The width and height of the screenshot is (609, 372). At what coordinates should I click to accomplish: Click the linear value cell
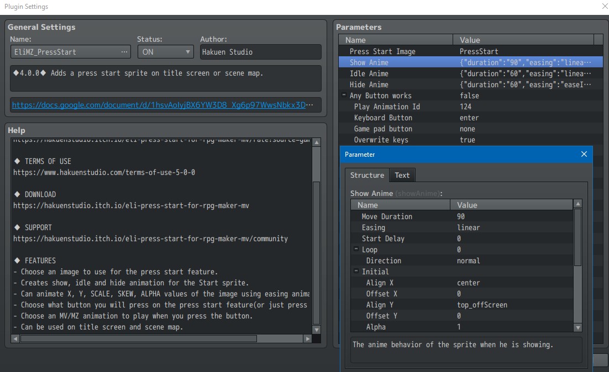click(512, 227)
